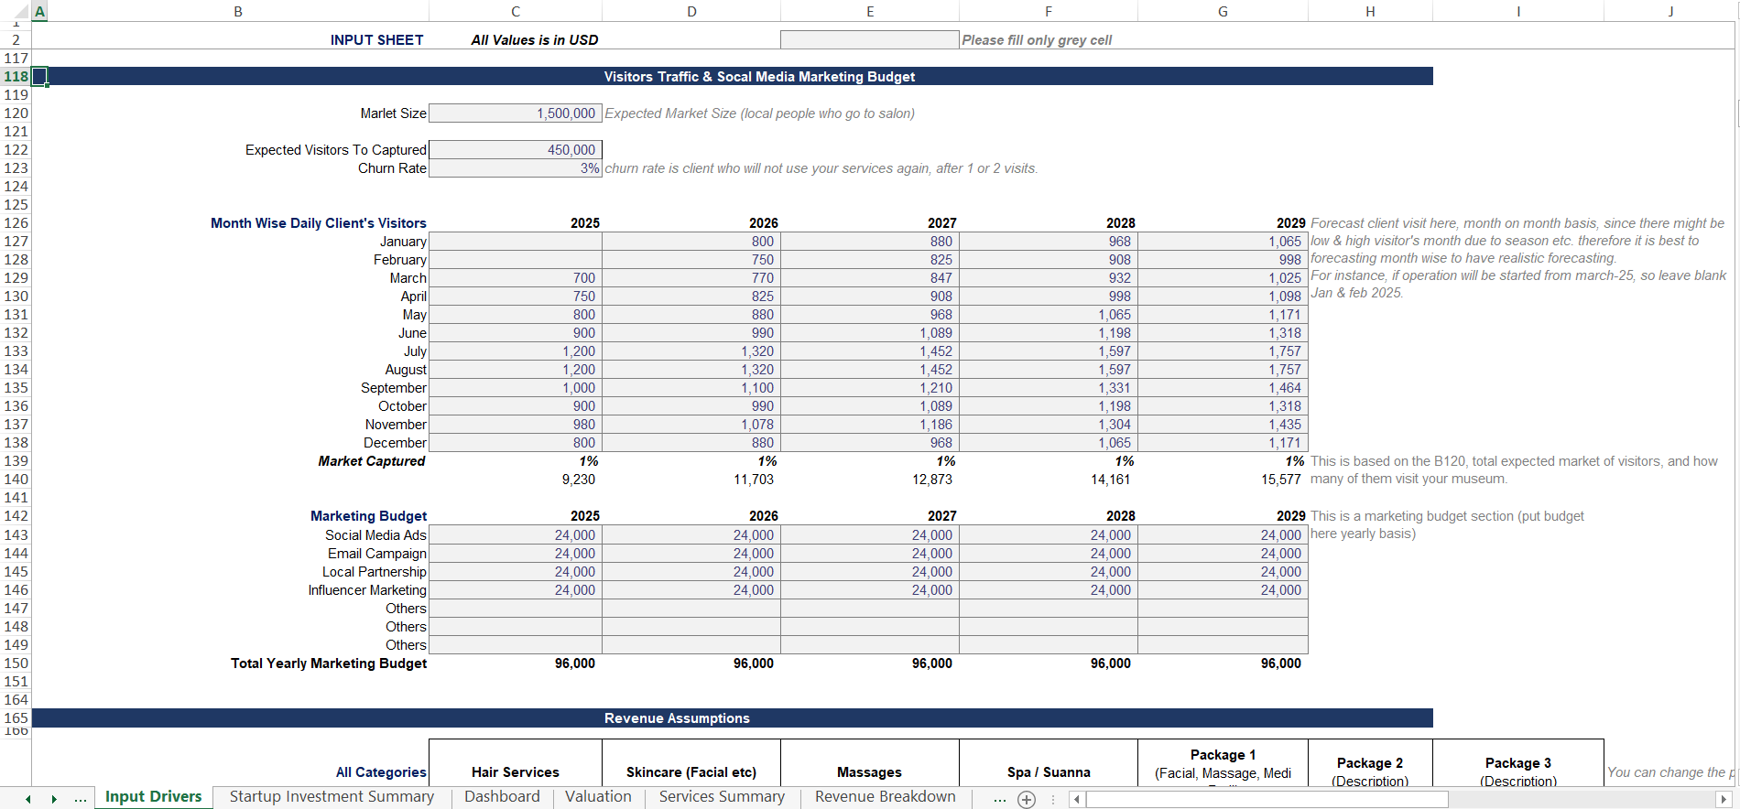Open the Revenue Breakdown sheet

[885, 797]
